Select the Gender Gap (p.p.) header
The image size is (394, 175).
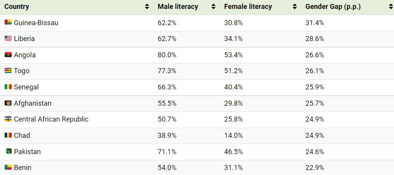[x=333, y=7]
